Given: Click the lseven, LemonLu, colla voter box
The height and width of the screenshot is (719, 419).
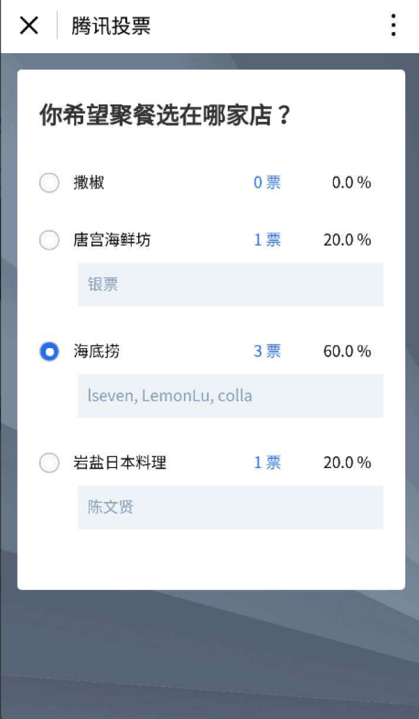Looking at the screenshot, I should pos(230,396).
